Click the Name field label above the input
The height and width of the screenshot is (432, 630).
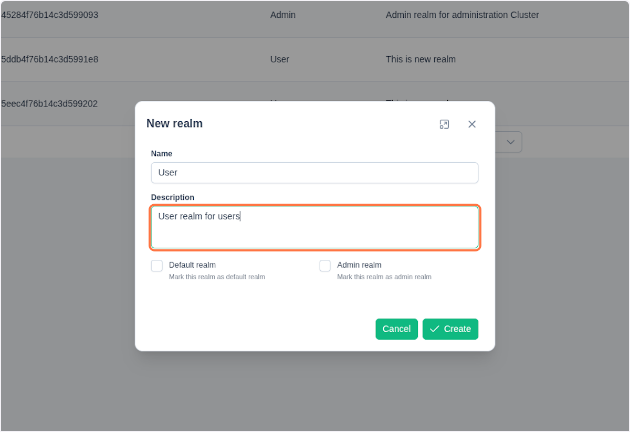(x=161, y=153)
